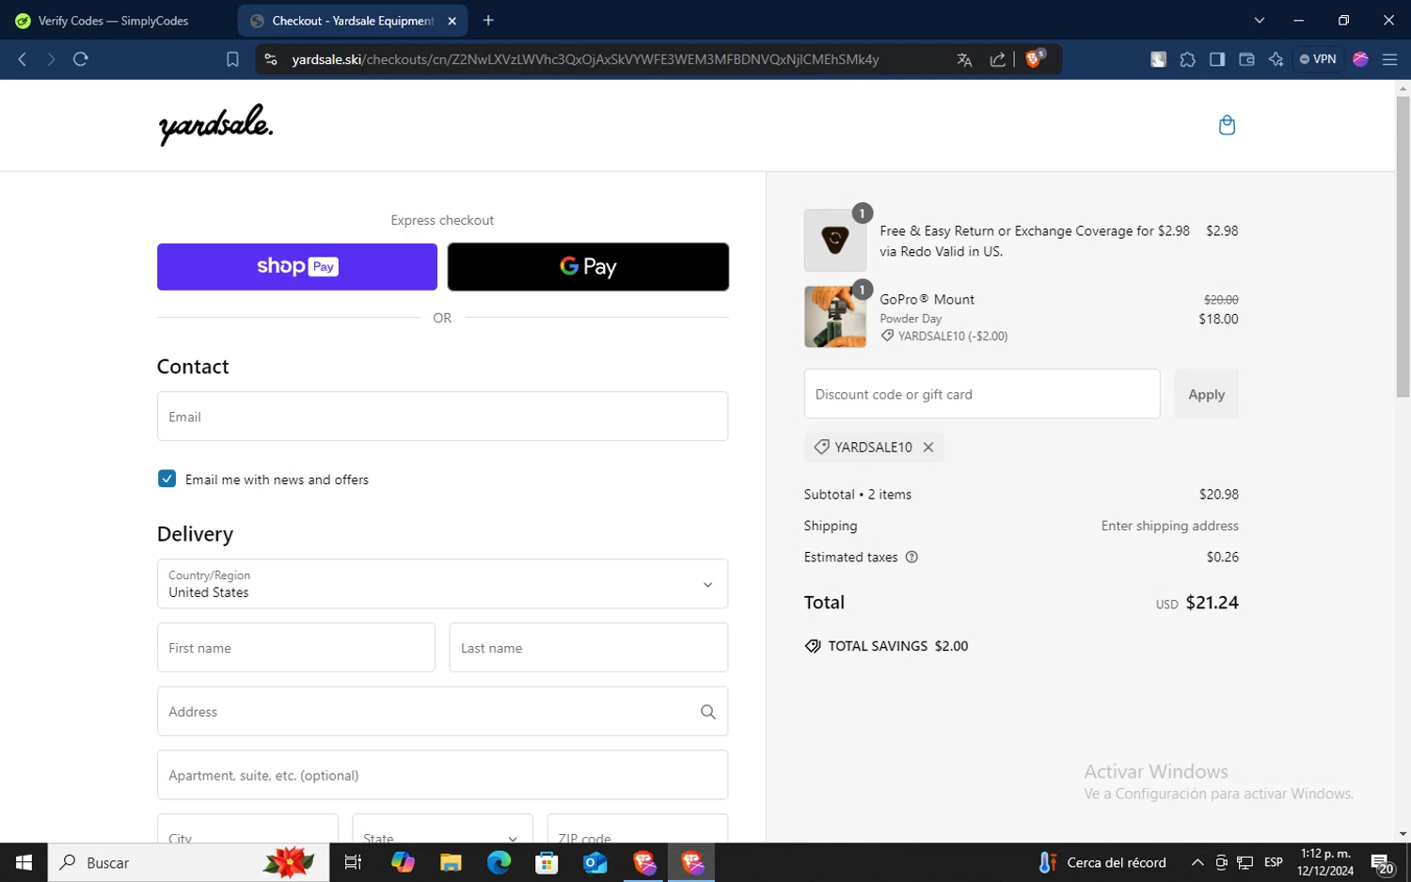1411x882 pixels.
Task: Click the GoPro Mount product thumbnail
Action: 835,317
